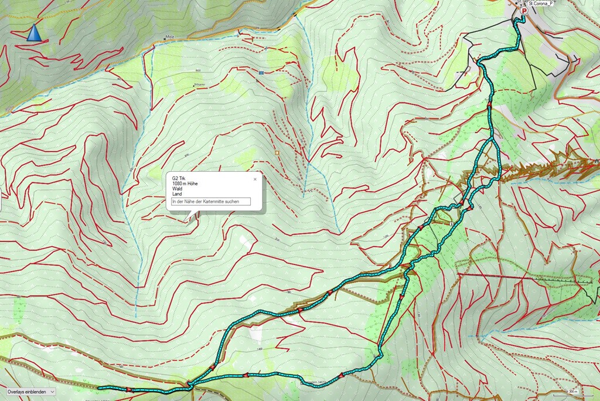
Task: Click the black dot marker beside Molz
Action: 166,39
